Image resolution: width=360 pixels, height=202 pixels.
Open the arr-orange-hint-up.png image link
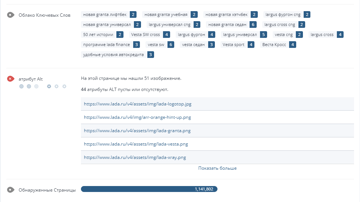pyautogui.click(x=137, y=117)
